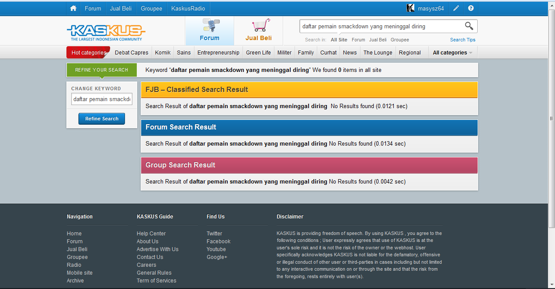The width and height of the screenshot is (555, 289).
Task: Open the Militer category
Action: [x=284, y=53]
